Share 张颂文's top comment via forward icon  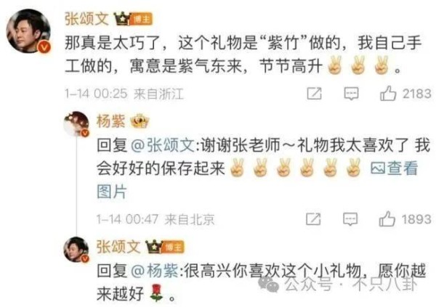click(314, 94)
